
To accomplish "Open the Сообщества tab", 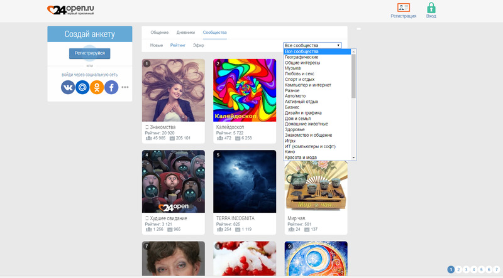I will click(214, 33).
